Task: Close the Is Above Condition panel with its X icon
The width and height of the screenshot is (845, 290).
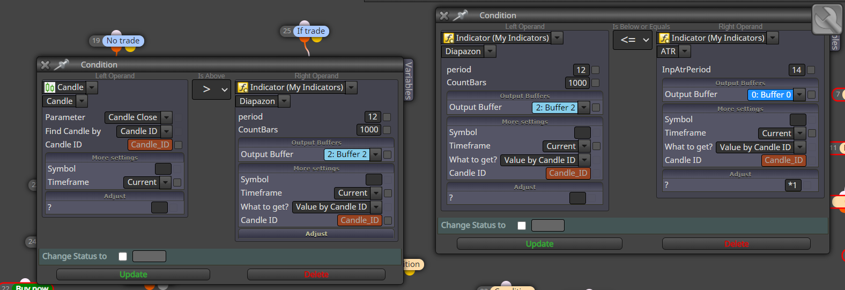Action: tap(46, 65)
